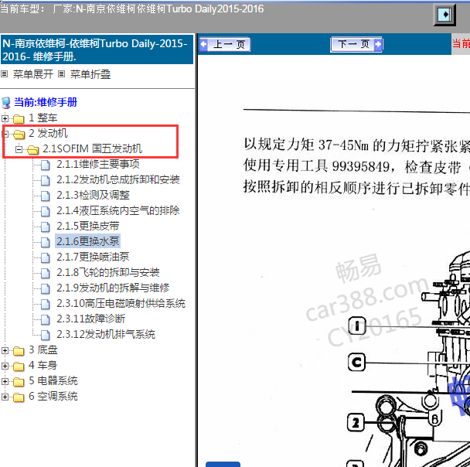Open 2.1.3检测及调整 page
Screen dimensions: 470x467
(x=94, y=195)
